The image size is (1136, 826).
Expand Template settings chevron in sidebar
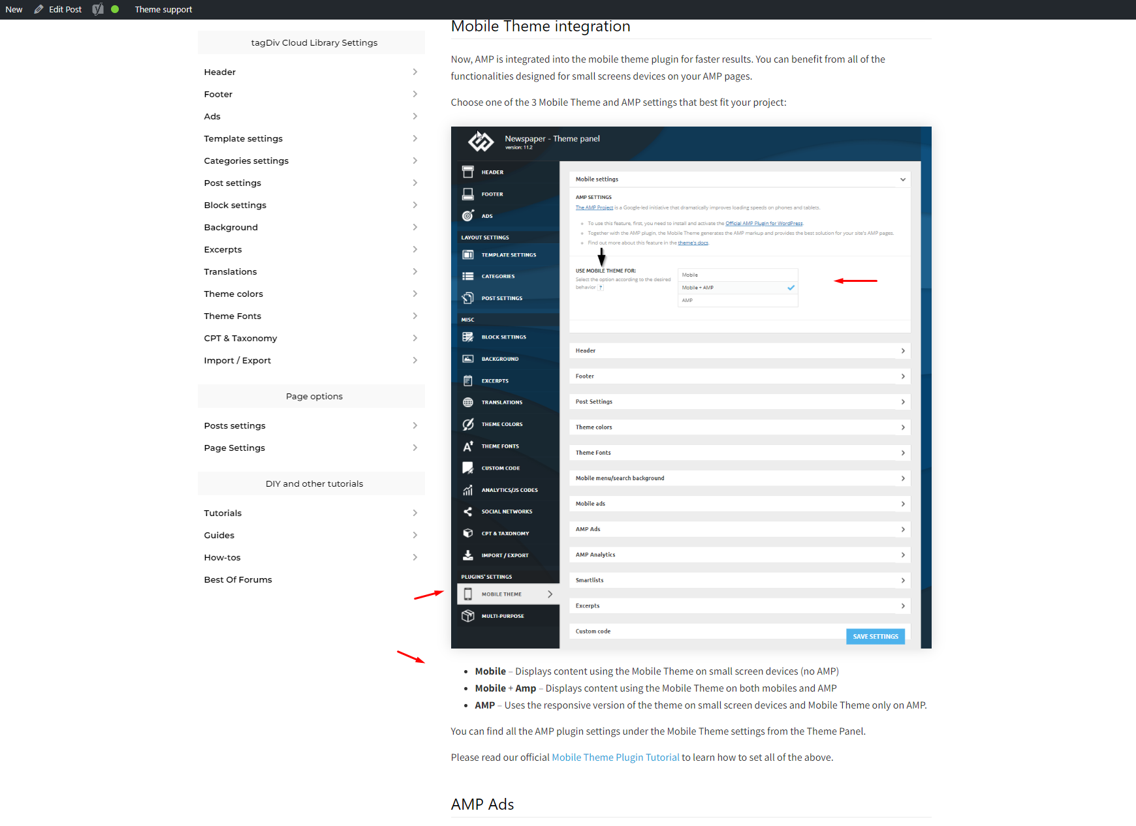[x=415, y=138]
